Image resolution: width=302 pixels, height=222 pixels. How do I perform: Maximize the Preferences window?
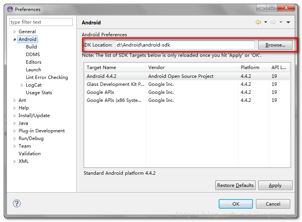tap(272, 8)
